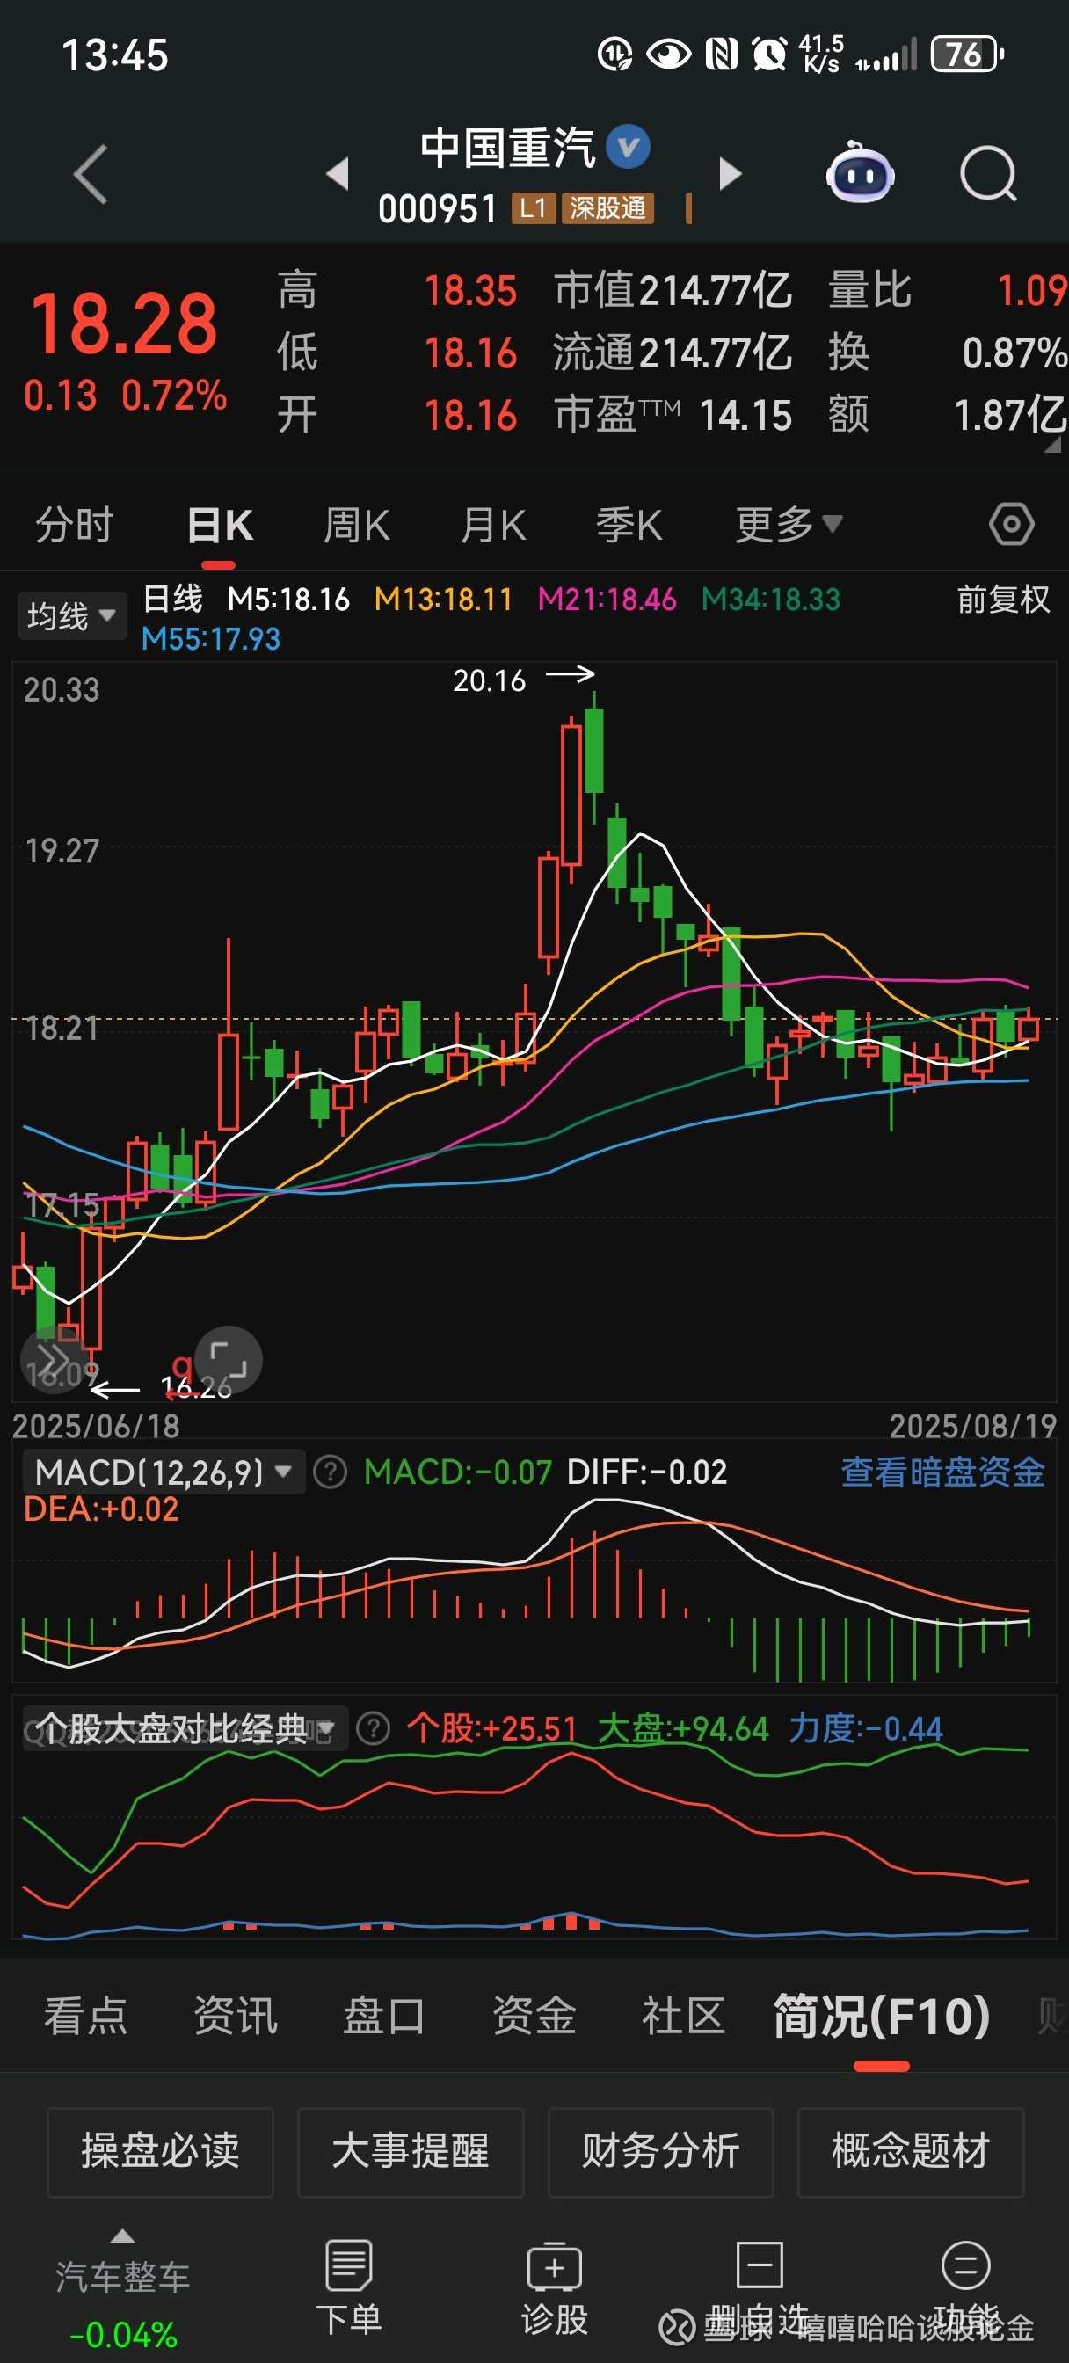The height and width of the screenshot is (2363, 1069).
Task: Tap the 2025/08/19 end date label
Action: 972,1426
